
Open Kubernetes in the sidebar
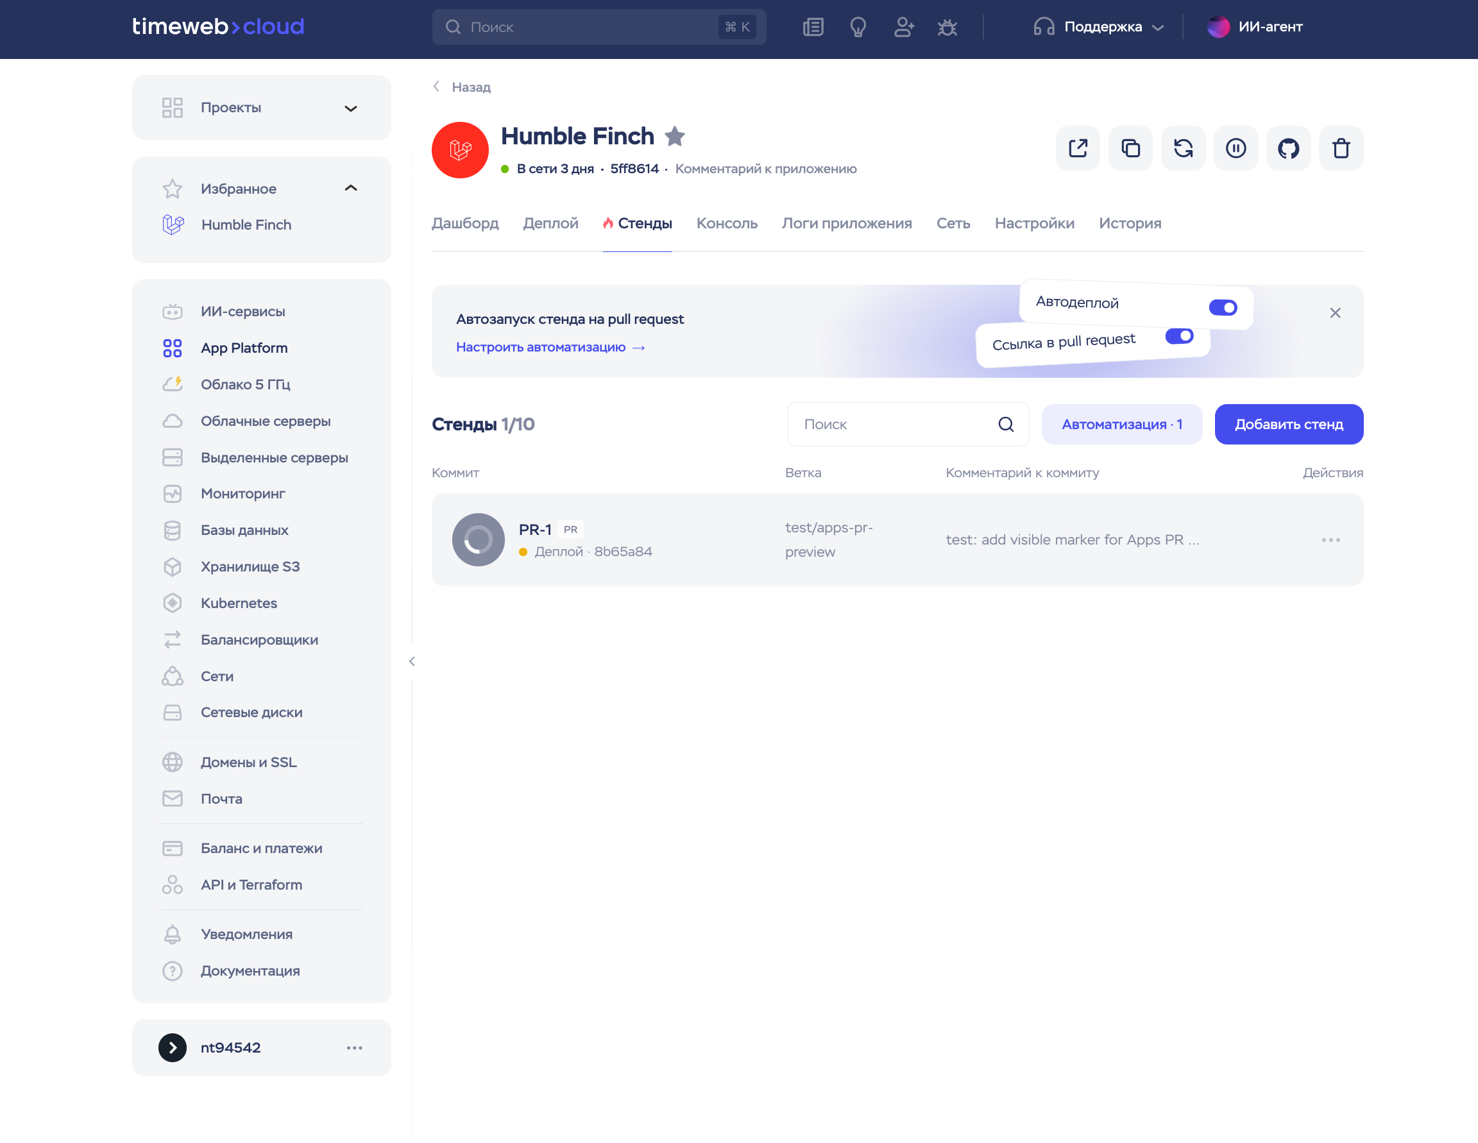(239, 603)
